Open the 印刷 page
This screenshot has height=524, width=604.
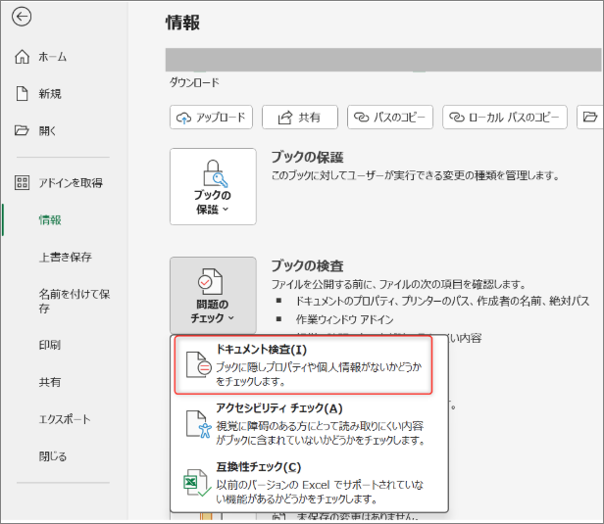pos(50,345)
